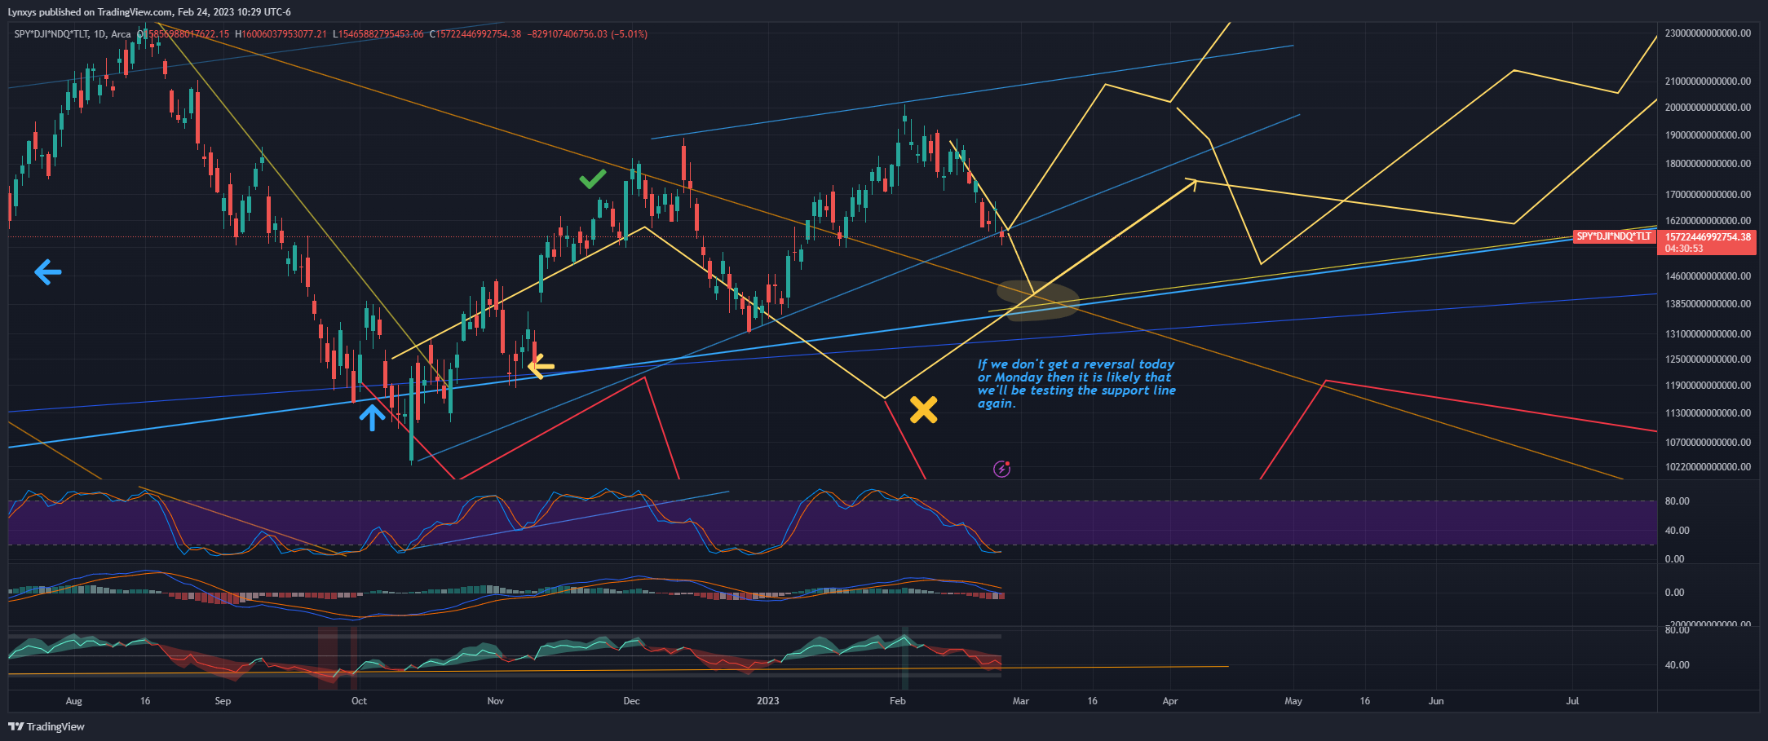1768x741 pixels.
Task: Open the SPY*DJI*NDQ*TLT, 1D, Arca symbol legend
Action: pos(73,34)
